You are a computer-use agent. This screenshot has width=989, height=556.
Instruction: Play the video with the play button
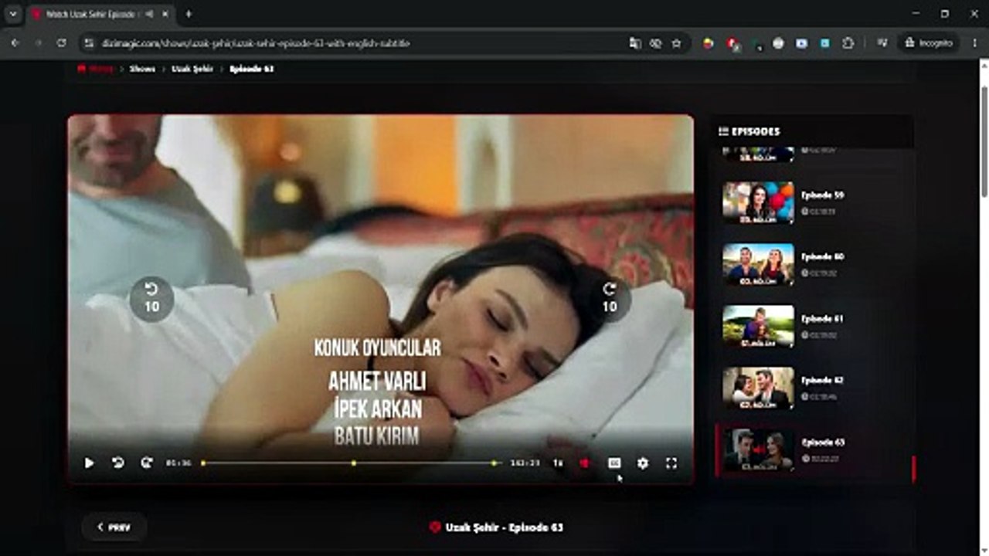click(89, 463)
